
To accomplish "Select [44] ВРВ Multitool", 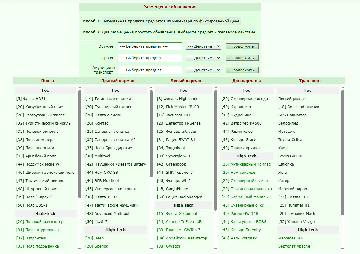I will 102,181.
